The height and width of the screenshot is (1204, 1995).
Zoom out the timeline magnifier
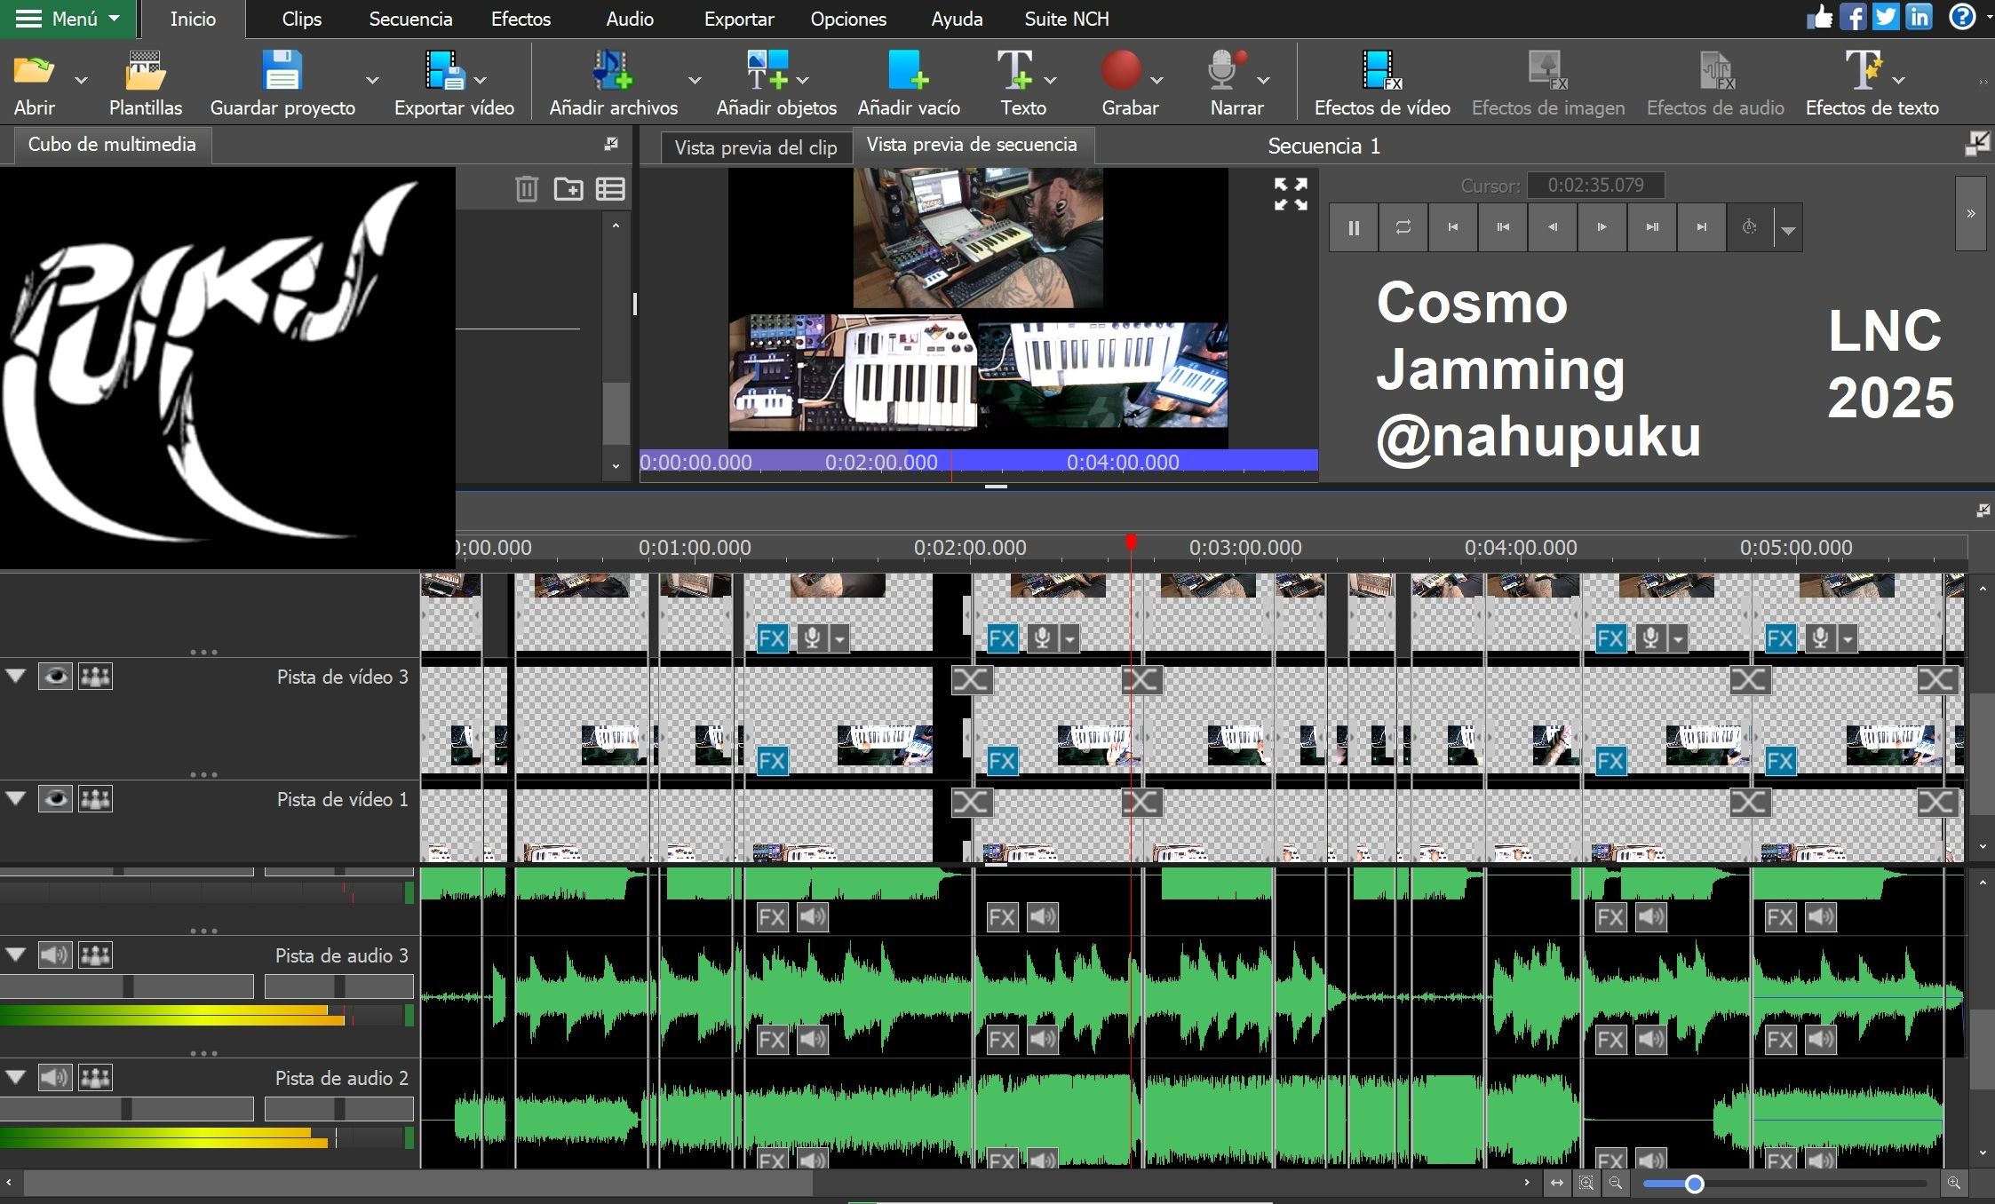pyautogui.click(x=1616, y=1183)
